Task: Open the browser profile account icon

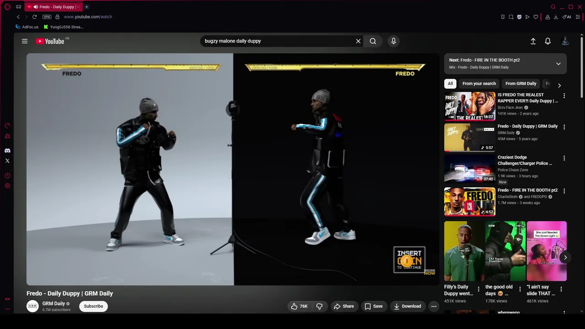Action: pyautogui.click(x=548, y=17)
